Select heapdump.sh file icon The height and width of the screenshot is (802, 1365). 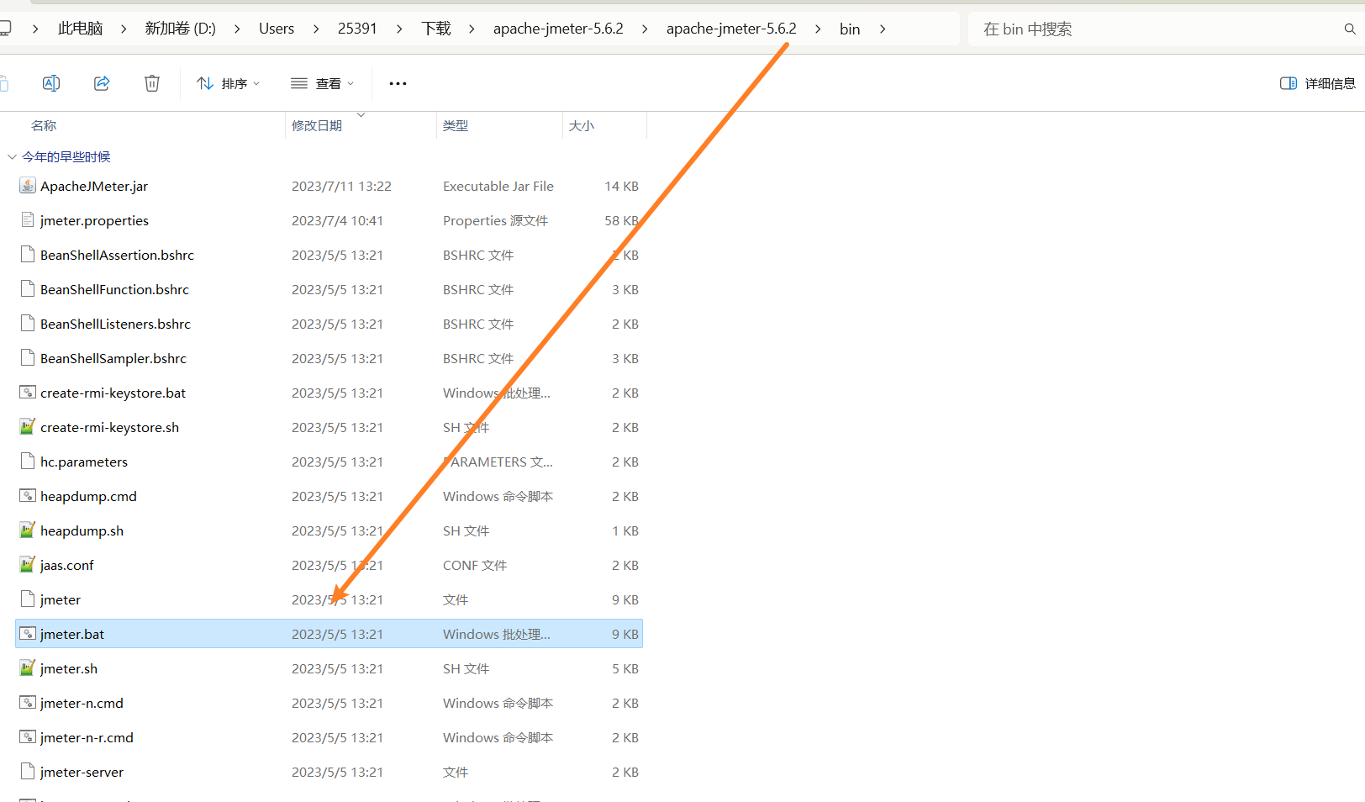click(28, 530)
